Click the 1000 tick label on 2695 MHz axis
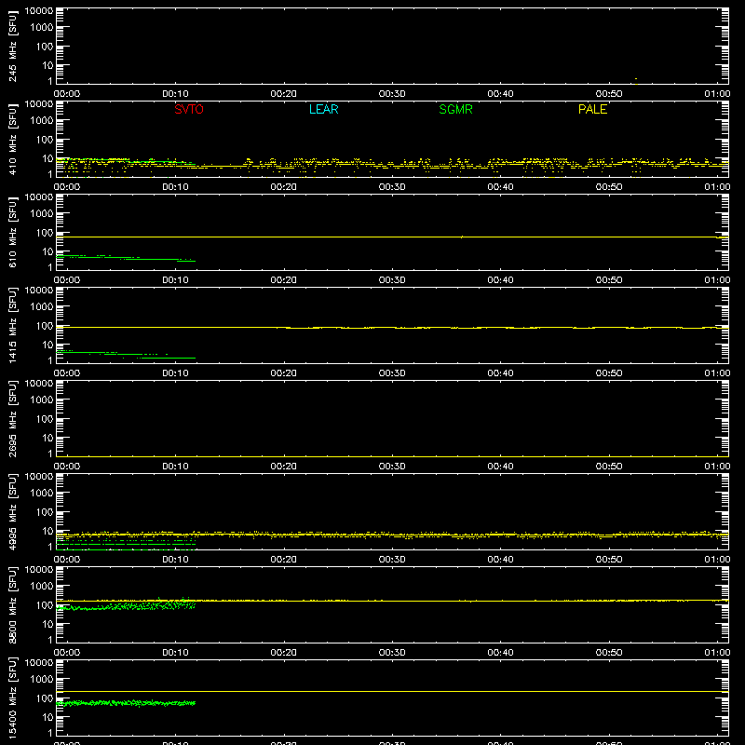Image resolution: width=745 pixels, height=745 pixels. tap(42, 400)
